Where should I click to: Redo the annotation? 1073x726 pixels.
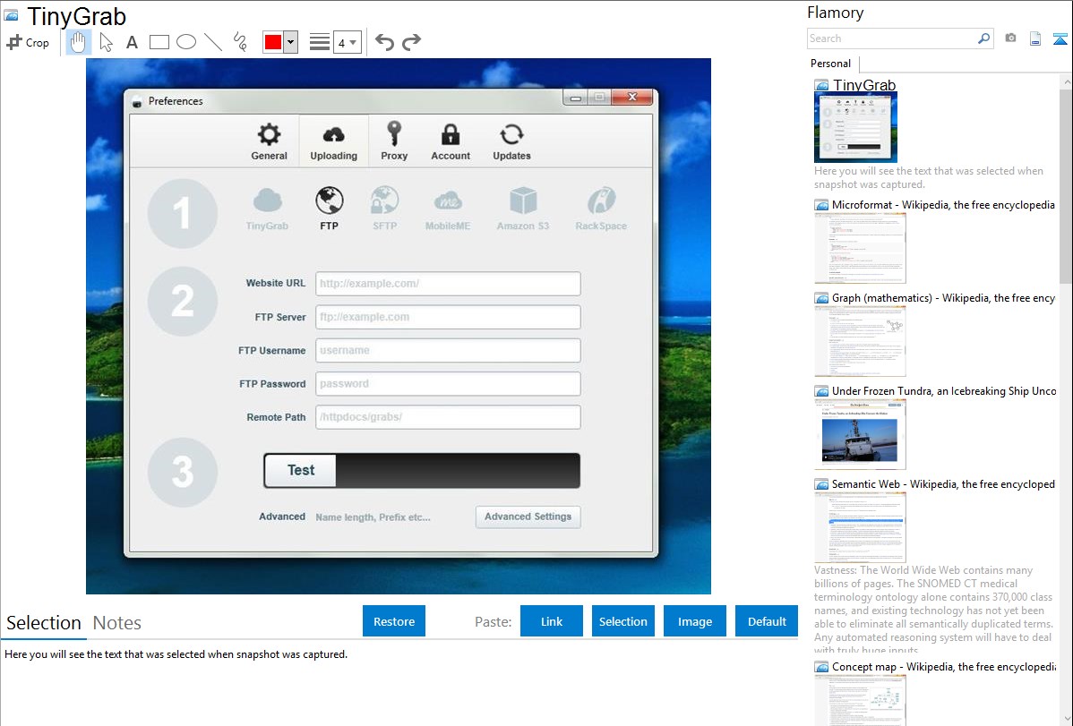(x=411, y=42)
